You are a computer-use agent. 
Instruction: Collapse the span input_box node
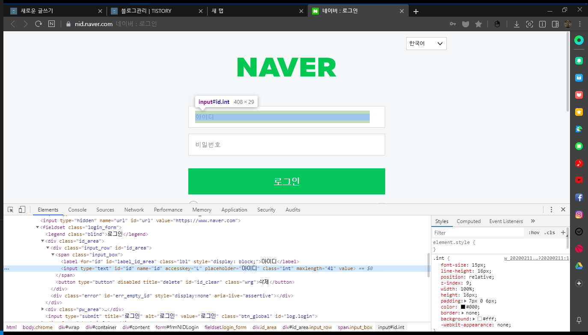pyautogui.click(x=53, y=255)
